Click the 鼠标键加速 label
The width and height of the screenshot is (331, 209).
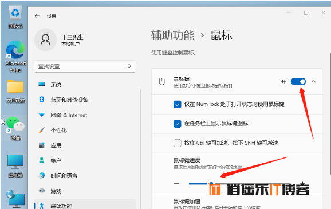pos(187,202)
